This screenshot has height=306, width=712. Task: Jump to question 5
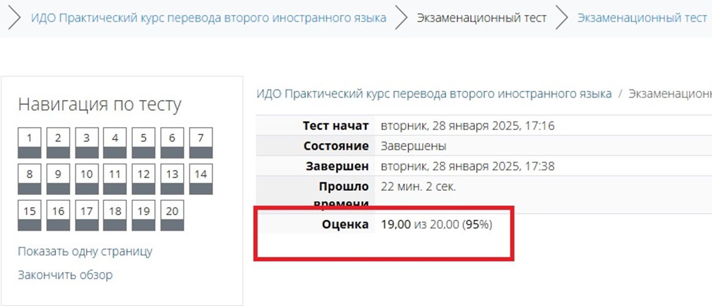pyautogui.click(x=144, y=143)
